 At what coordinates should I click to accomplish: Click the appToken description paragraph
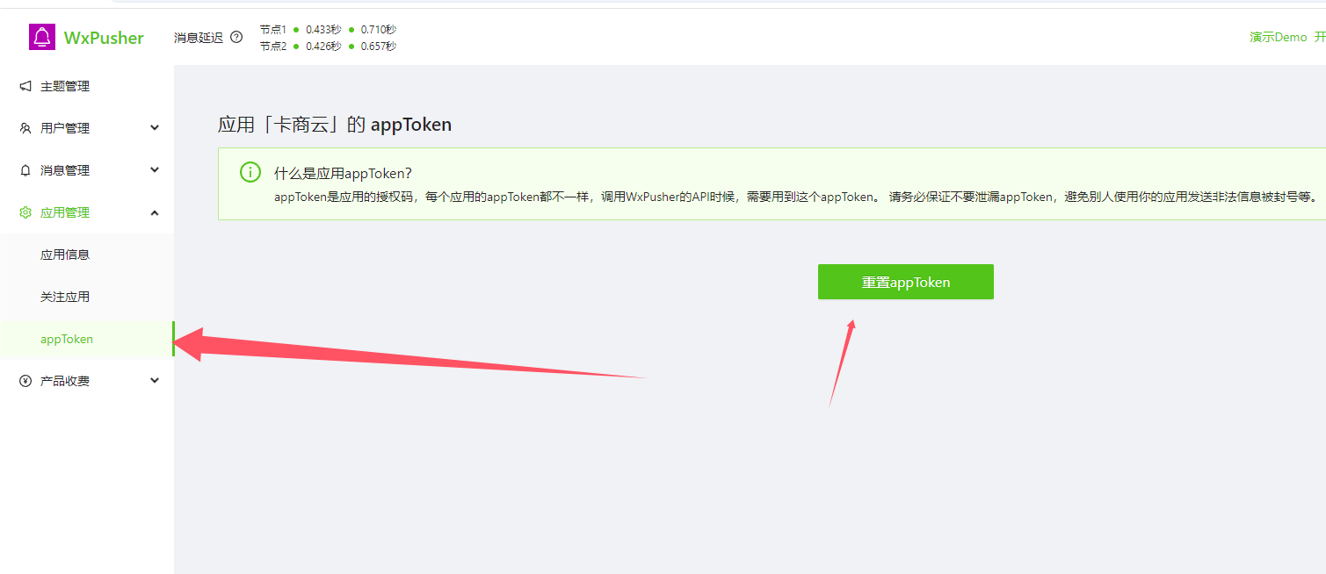[796, 197]
